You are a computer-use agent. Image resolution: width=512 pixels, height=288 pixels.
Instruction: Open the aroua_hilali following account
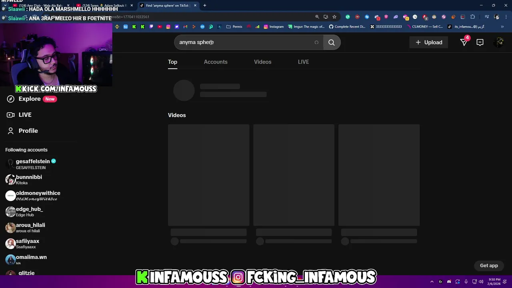click(25, 228)
